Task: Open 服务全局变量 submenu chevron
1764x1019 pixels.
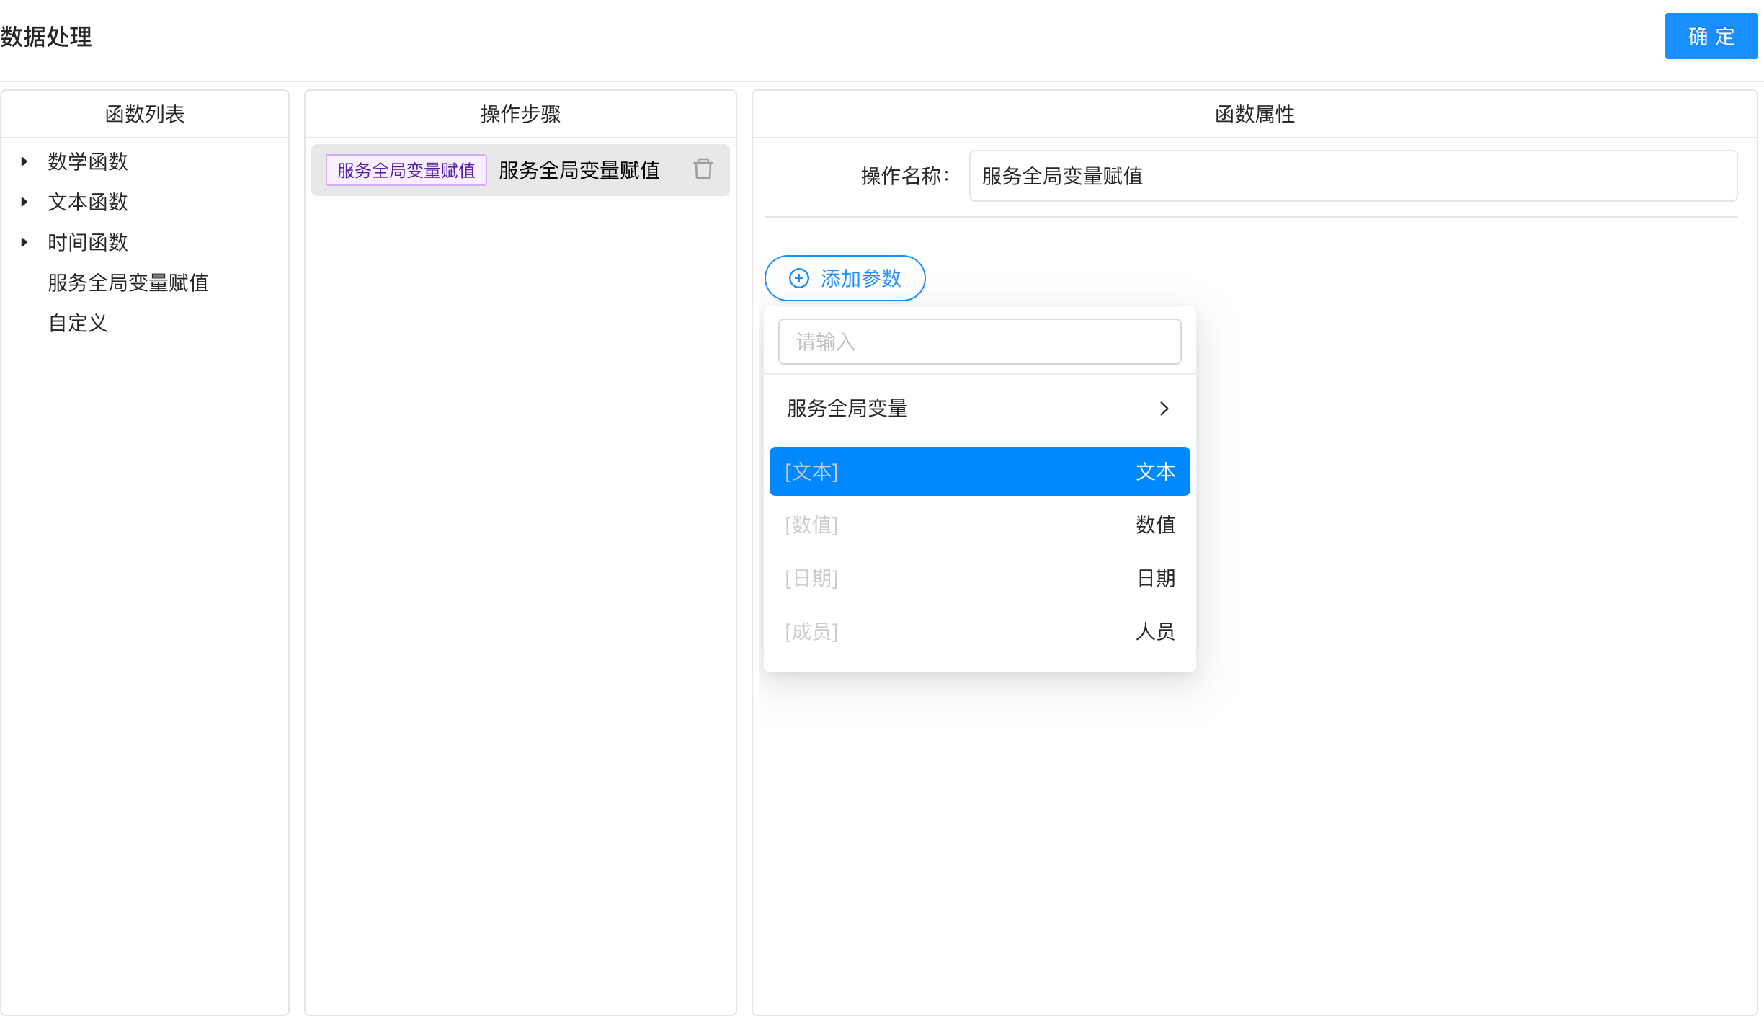Action: (1164, 409)
